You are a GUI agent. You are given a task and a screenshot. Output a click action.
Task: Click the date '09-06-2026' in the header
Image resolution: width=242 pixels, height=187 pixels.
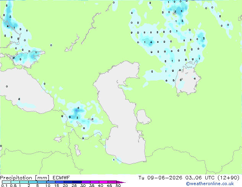165,178
